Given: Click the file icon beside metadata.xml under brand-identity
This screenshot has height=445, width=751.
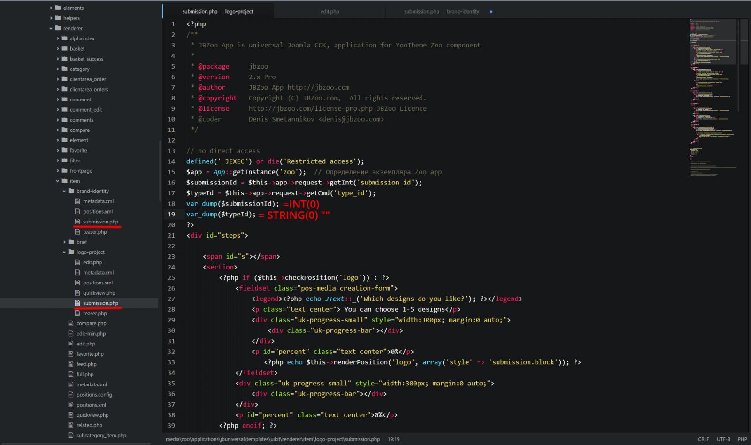Looking at the screenshot, I should click(x=78, y=201).
